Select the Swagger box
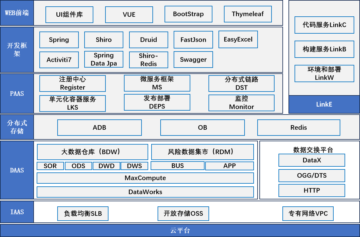Screen dimensions: 360x237 coord(193,59)
